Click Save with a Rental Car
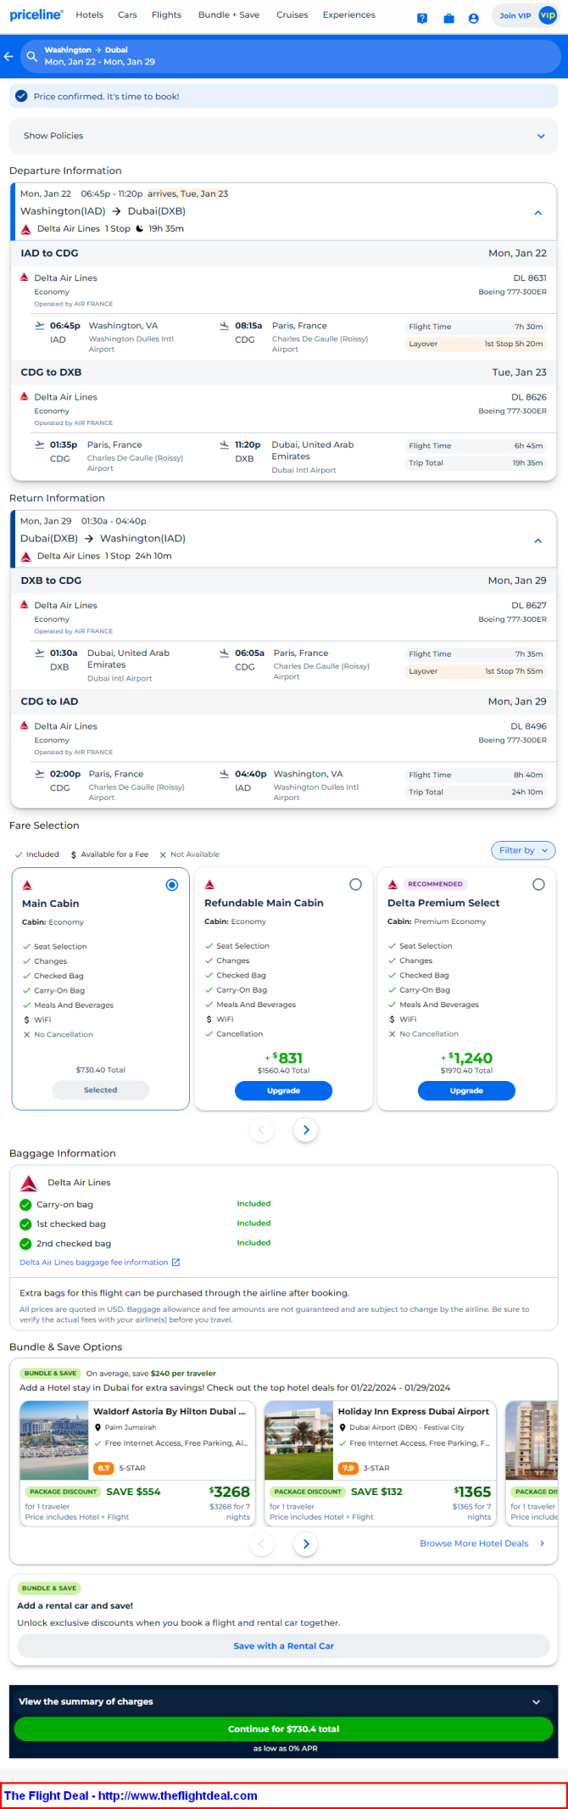568x1809 pixels. 283,1645
